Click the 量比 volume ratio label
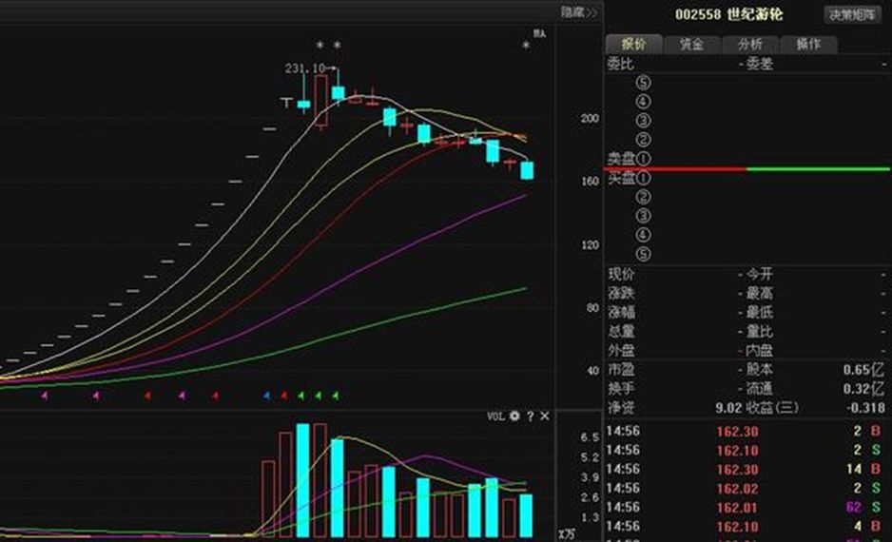 point(760,331)
